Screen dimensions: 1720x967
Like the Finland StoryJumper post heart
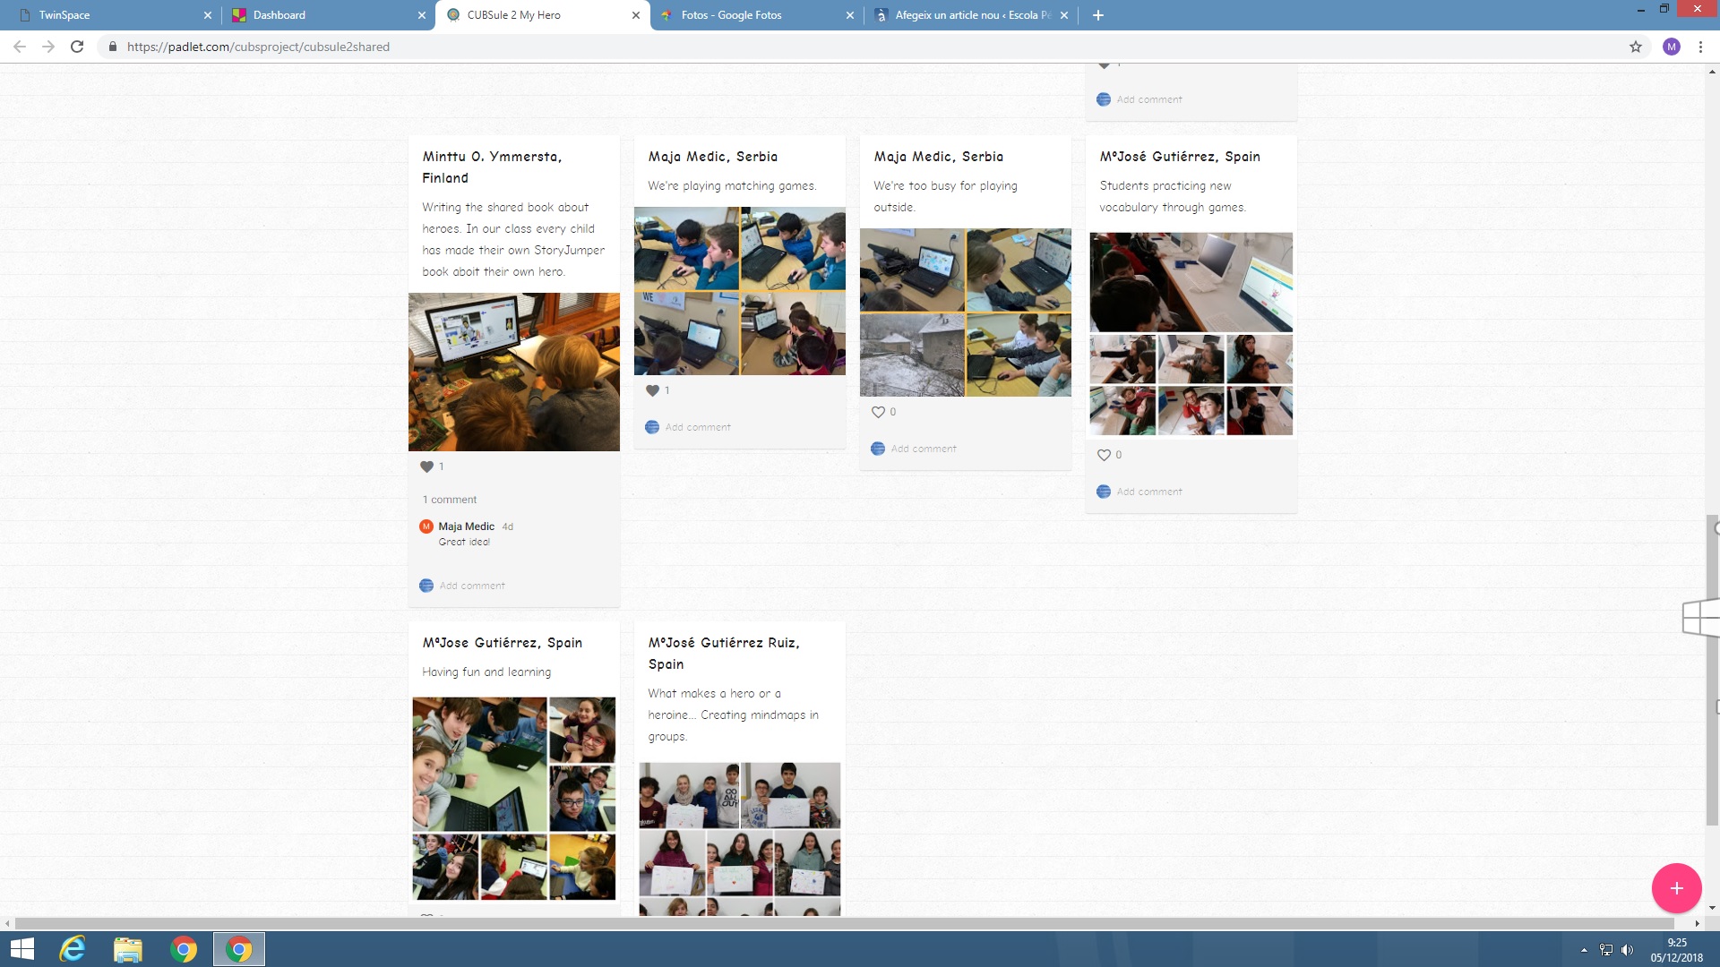[427, 466]
